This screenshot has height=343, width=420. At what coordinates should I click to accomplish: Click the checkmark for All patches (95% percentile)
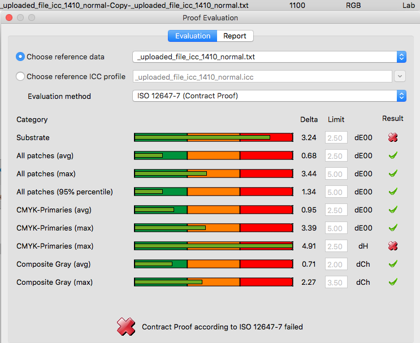pyautogui.click(x=393, y=192)
